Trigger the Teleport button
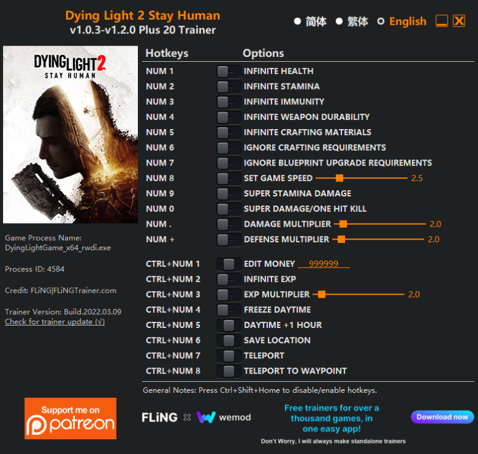 pos(229,356)
